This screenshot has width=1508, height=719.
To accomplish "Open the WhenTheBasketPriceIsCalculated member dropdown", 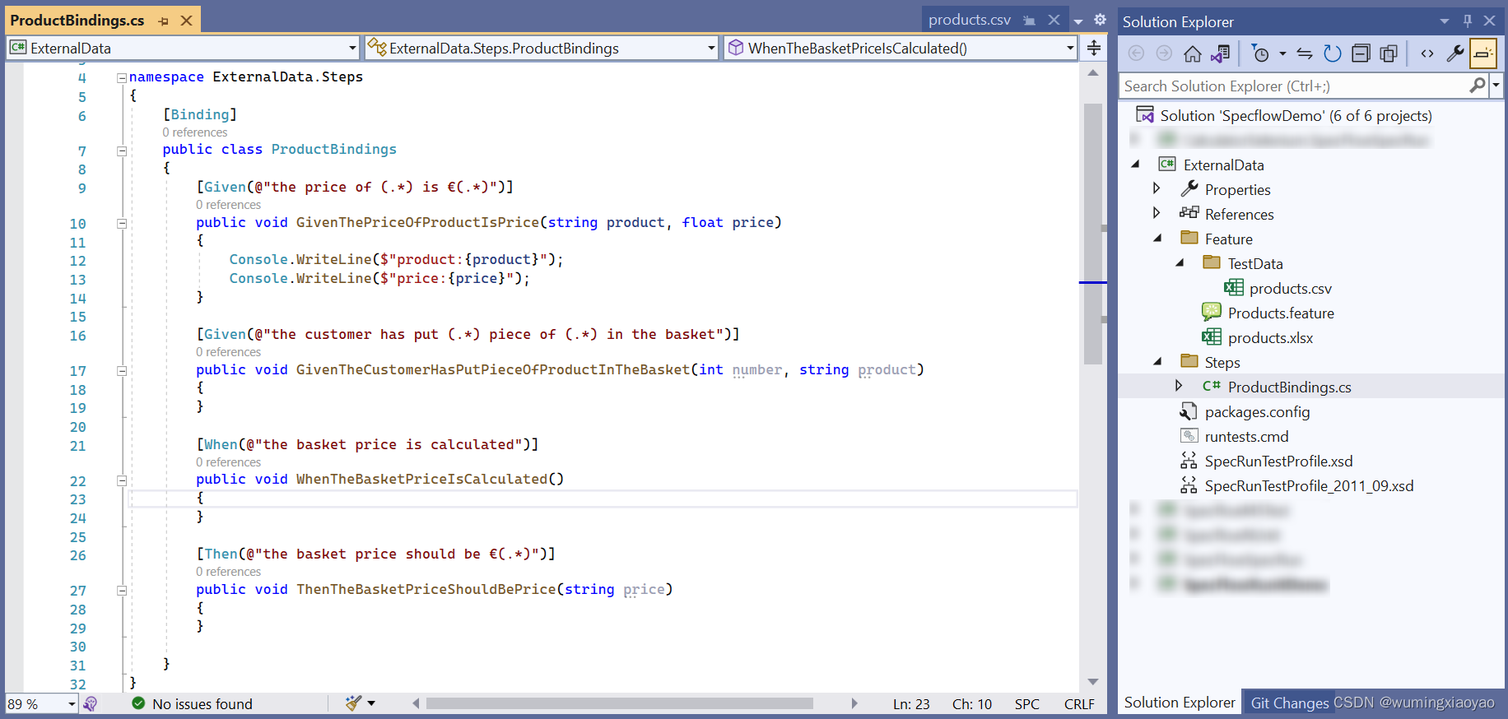I will (x=1070, y=48).
